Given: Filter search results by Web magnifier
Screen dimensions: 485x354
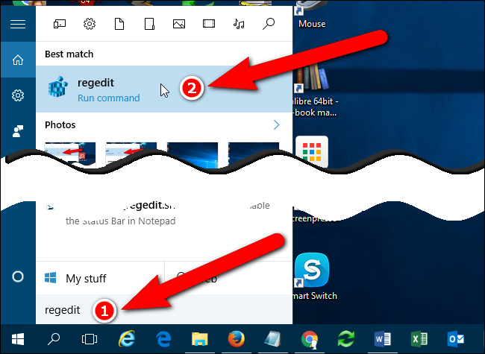Looking at the screenshot, I should (x=269, y=24).
